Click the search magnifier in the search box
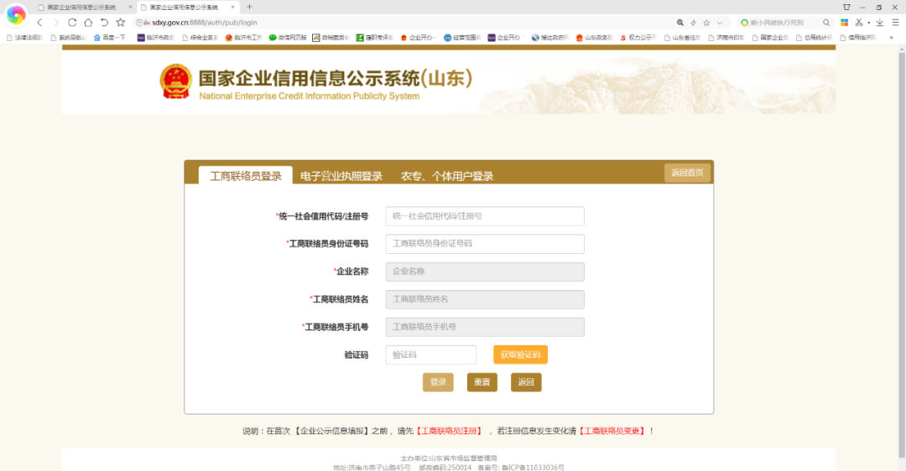Screen dimensions: 906x471 tap(826, 23)
